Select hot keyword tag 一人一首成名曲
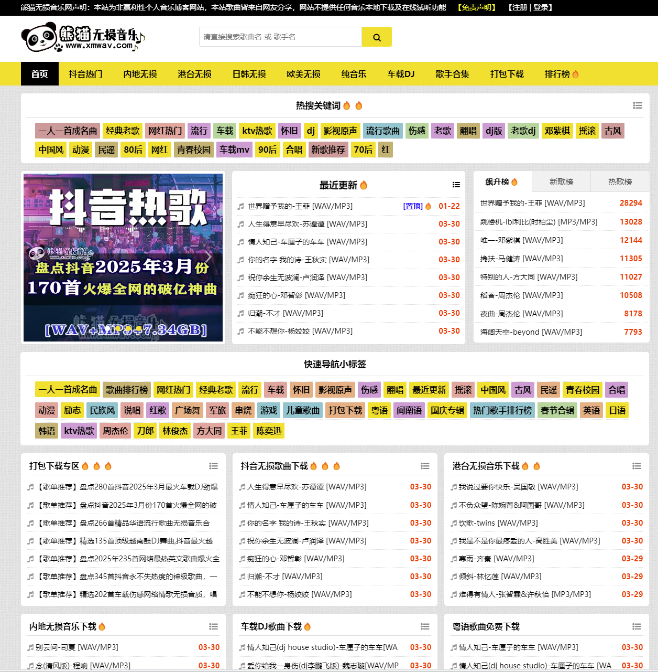The width and height of the screenshot is (658, 672). pyautogui.click(x=68, y=131)
